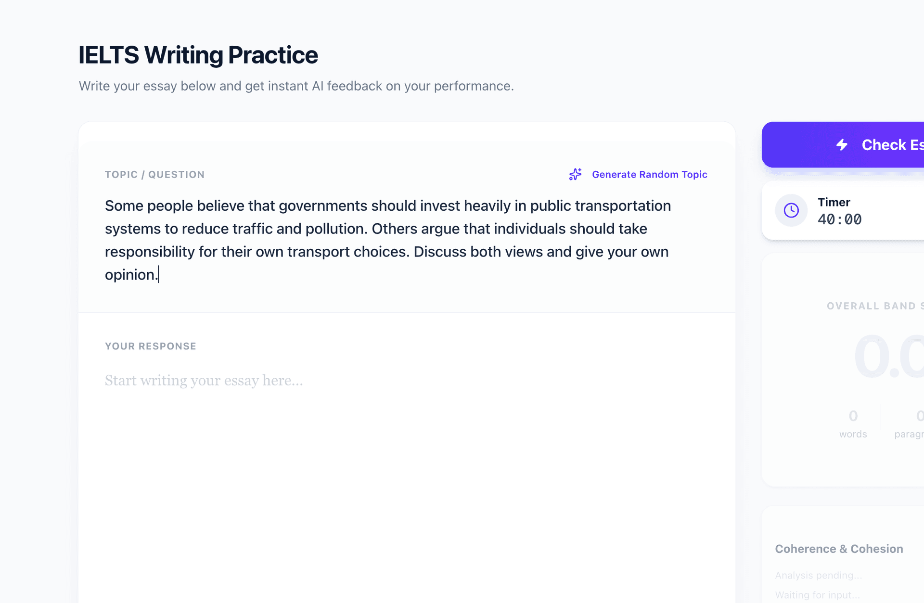
Task: Click the IELTS Writing Practice heading
Action: (x=198, y=55)
